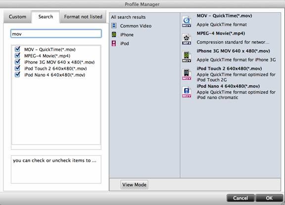Select All search results category
The height and width of the screenshot is (205, 285).
click(128, 17)
